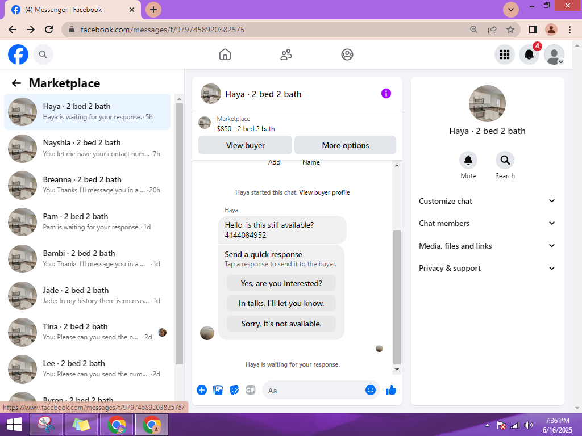Open the purple conversation info icon
582x436 pixels.
pos(386,94)
